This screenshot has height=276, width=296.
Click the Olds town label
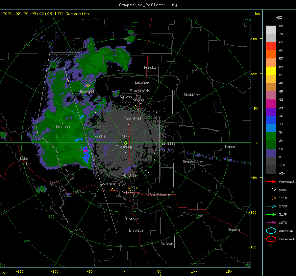[x=125, y=137]
